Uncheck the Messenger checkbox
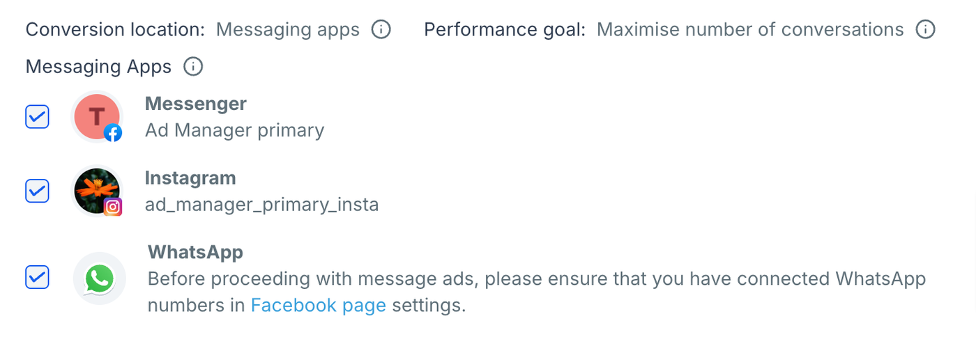Image resolution: width=976 pixels, height=346 pixels. pos(37,116)
